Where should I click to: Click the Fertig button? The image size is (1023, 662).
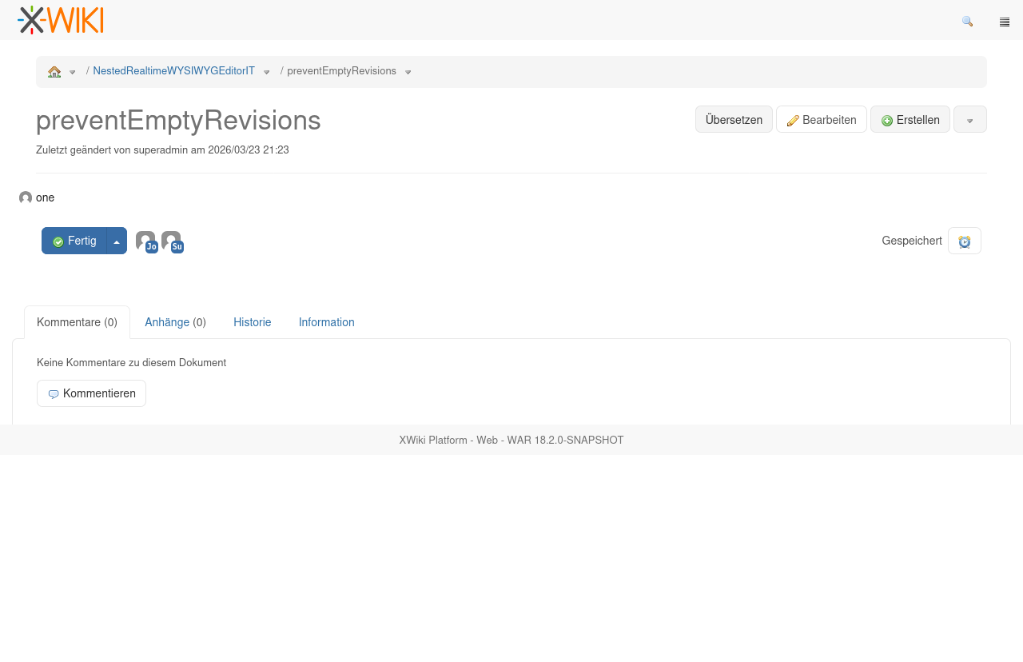click(74, 241)
